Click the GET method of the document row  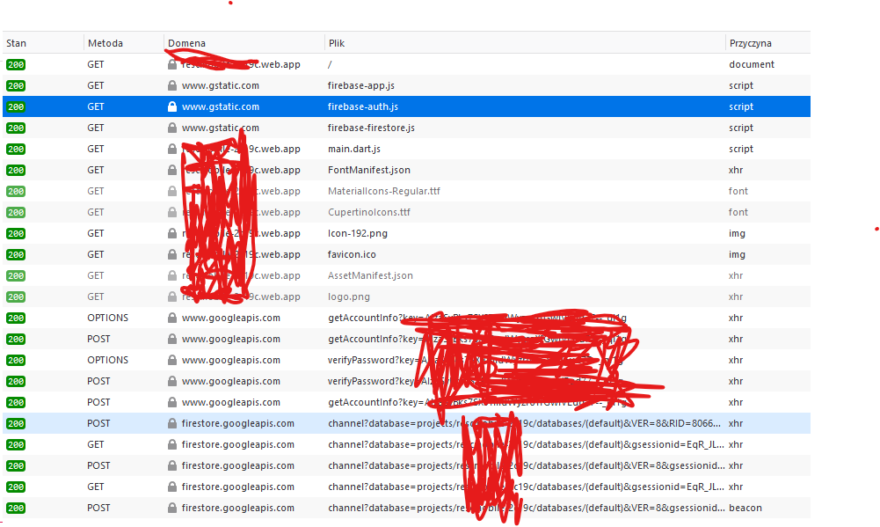pyautogui.click(x=96, y=64)
